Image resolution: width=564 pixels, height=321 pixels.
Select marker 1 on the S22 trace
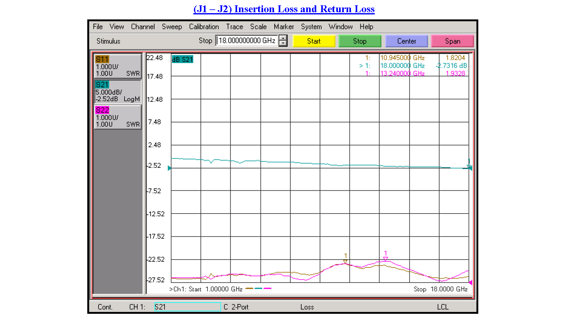click(386, 258)
